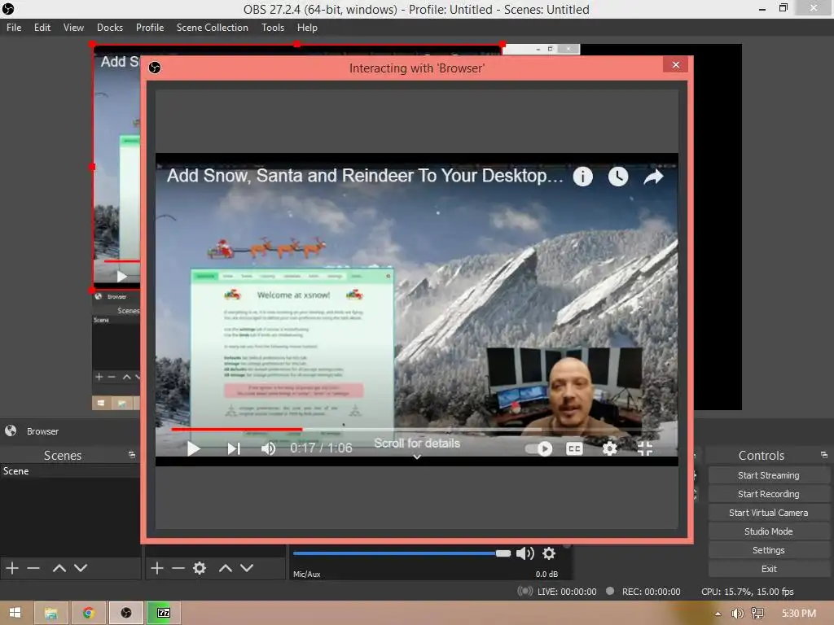This screenshot has height=625, width=834.
Task: Skip to next video in player
Action: point(234,448)
